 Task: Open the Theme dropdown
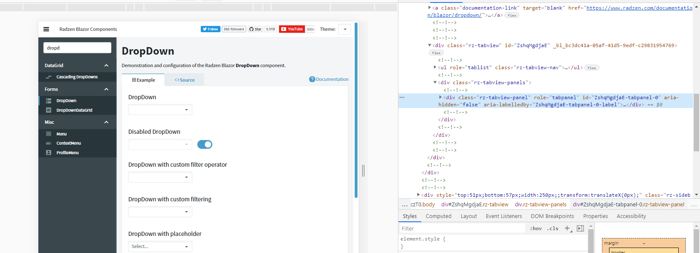click(345, 29)
